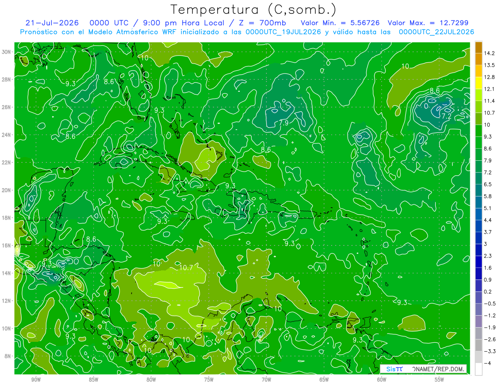Click the "22N" latitude axis label
The width and height of the screenshot is (498, 385).
(7, 162)
